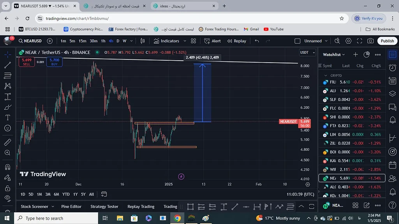Click the lightning event marker on time axis
Viewport: 399px width, 224px height.
coord(181,177)
